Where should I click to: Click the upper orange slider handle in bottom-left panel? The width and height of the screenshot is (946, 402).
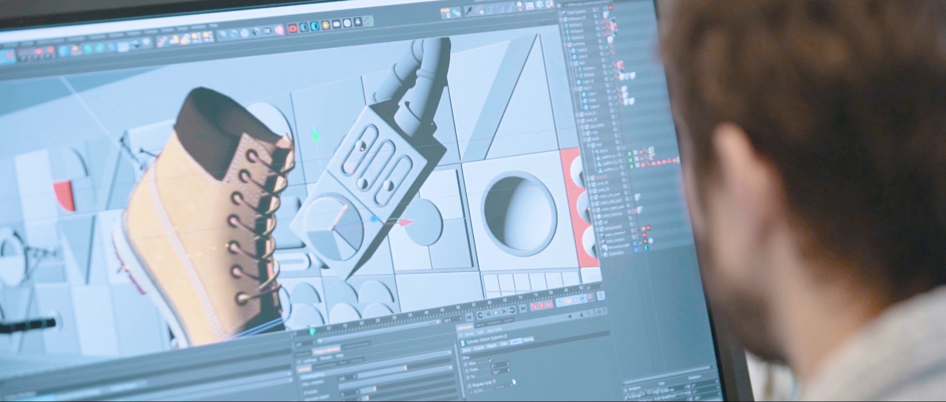tap(405, 368)
